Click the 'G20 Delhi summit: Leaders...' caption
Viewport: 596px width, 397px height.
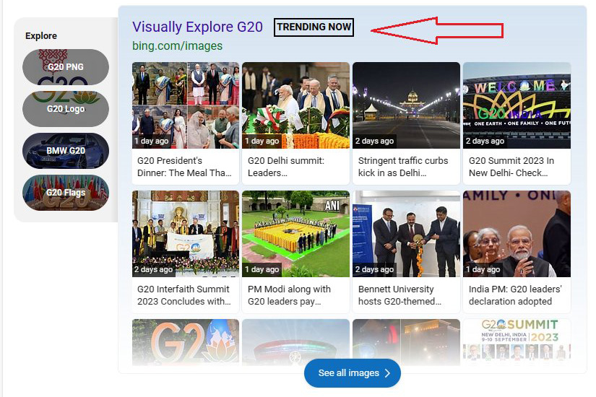(286, 167)
